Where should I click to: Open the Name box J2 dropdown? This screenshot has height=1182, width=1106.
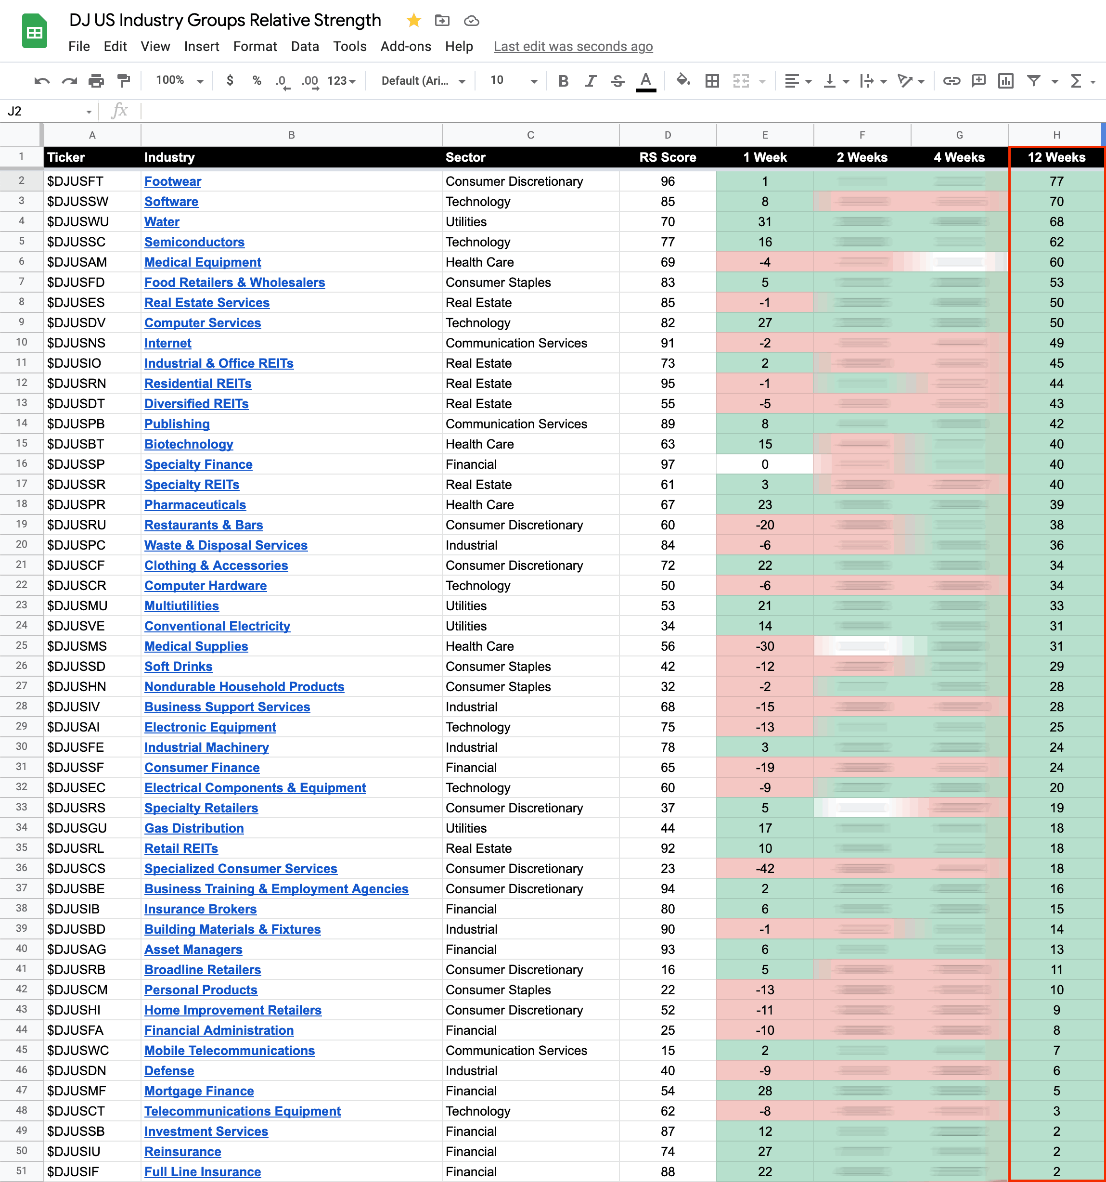(x=89, y=112)
